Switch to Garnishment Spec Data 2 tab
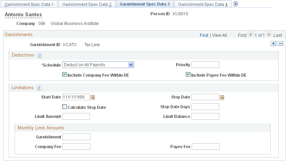287x162 pixels. coord(87,5)
